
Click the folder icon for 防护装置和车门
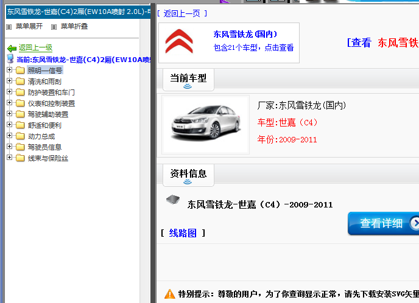coord(20,92)
